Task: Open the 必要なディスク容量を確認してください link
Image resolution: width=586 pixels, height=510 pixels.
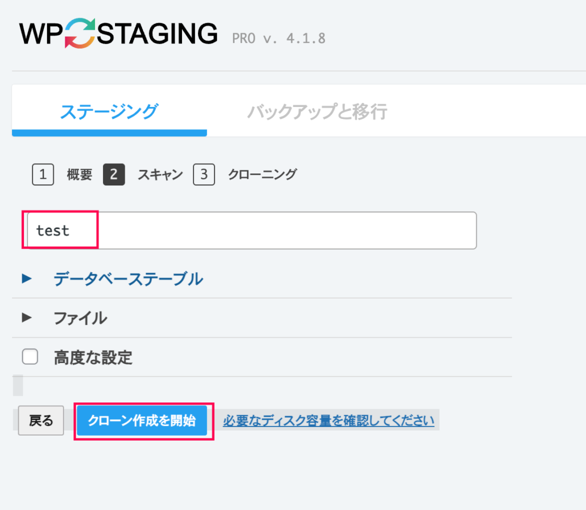Action: [x=328, y=421]
